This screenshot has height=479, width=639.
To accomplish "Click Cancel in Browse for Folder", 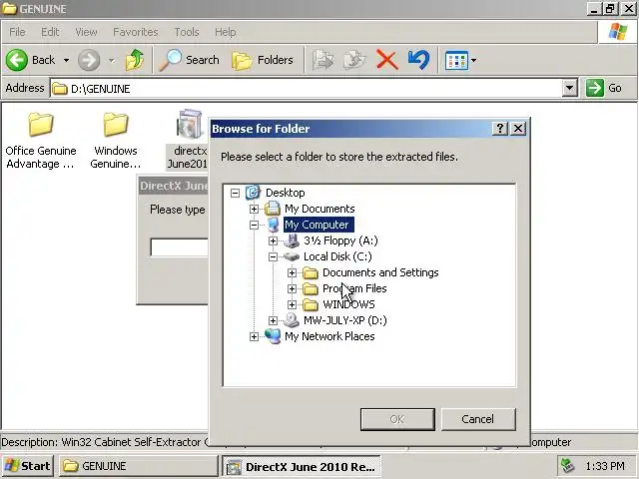I will (478, 419).
